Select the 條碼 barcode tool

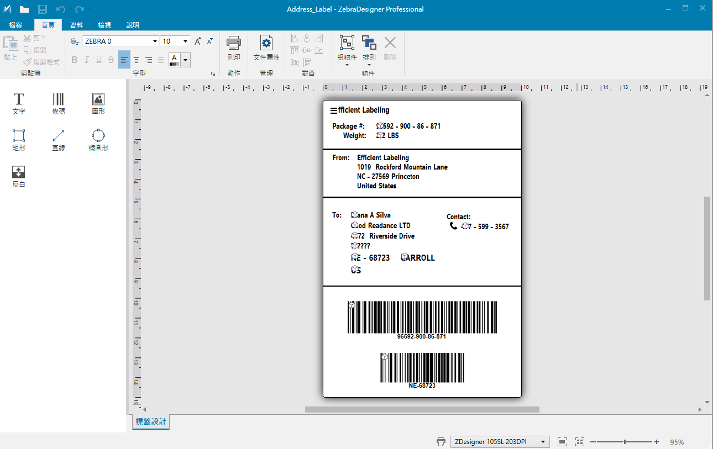coord(59,104)
